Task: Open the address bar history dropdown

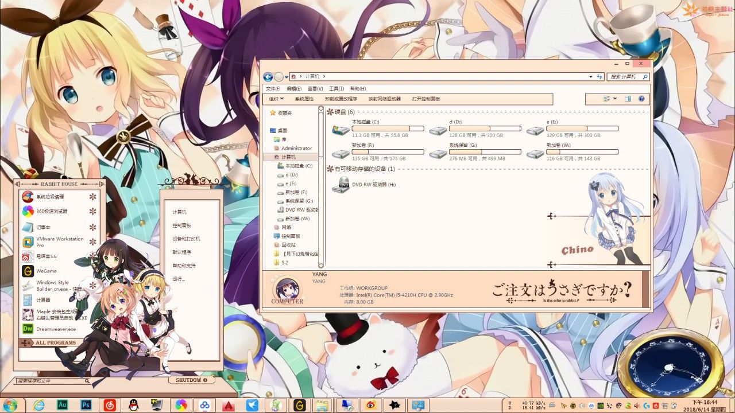Action: [x=592, y=76]
